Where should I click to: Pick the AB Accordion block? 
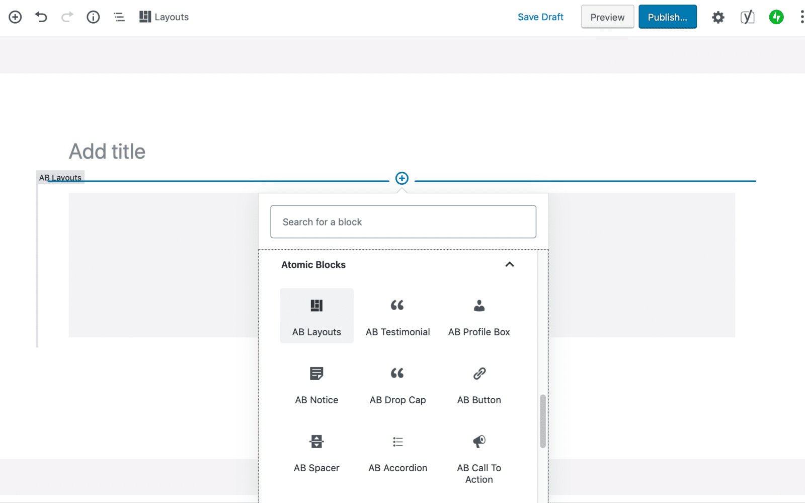[x=397, y=452]
